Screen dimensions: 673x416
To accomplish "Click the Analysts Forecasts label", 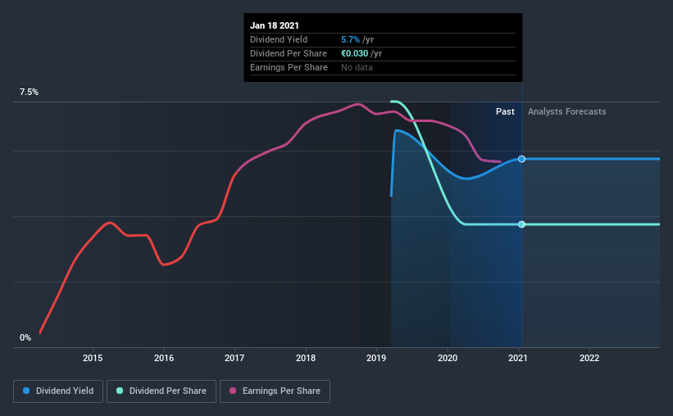I will 567,111.
